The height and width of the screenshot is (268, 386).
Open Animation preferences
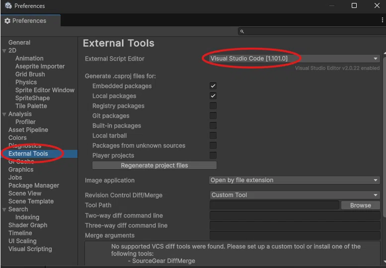(29, 59)
